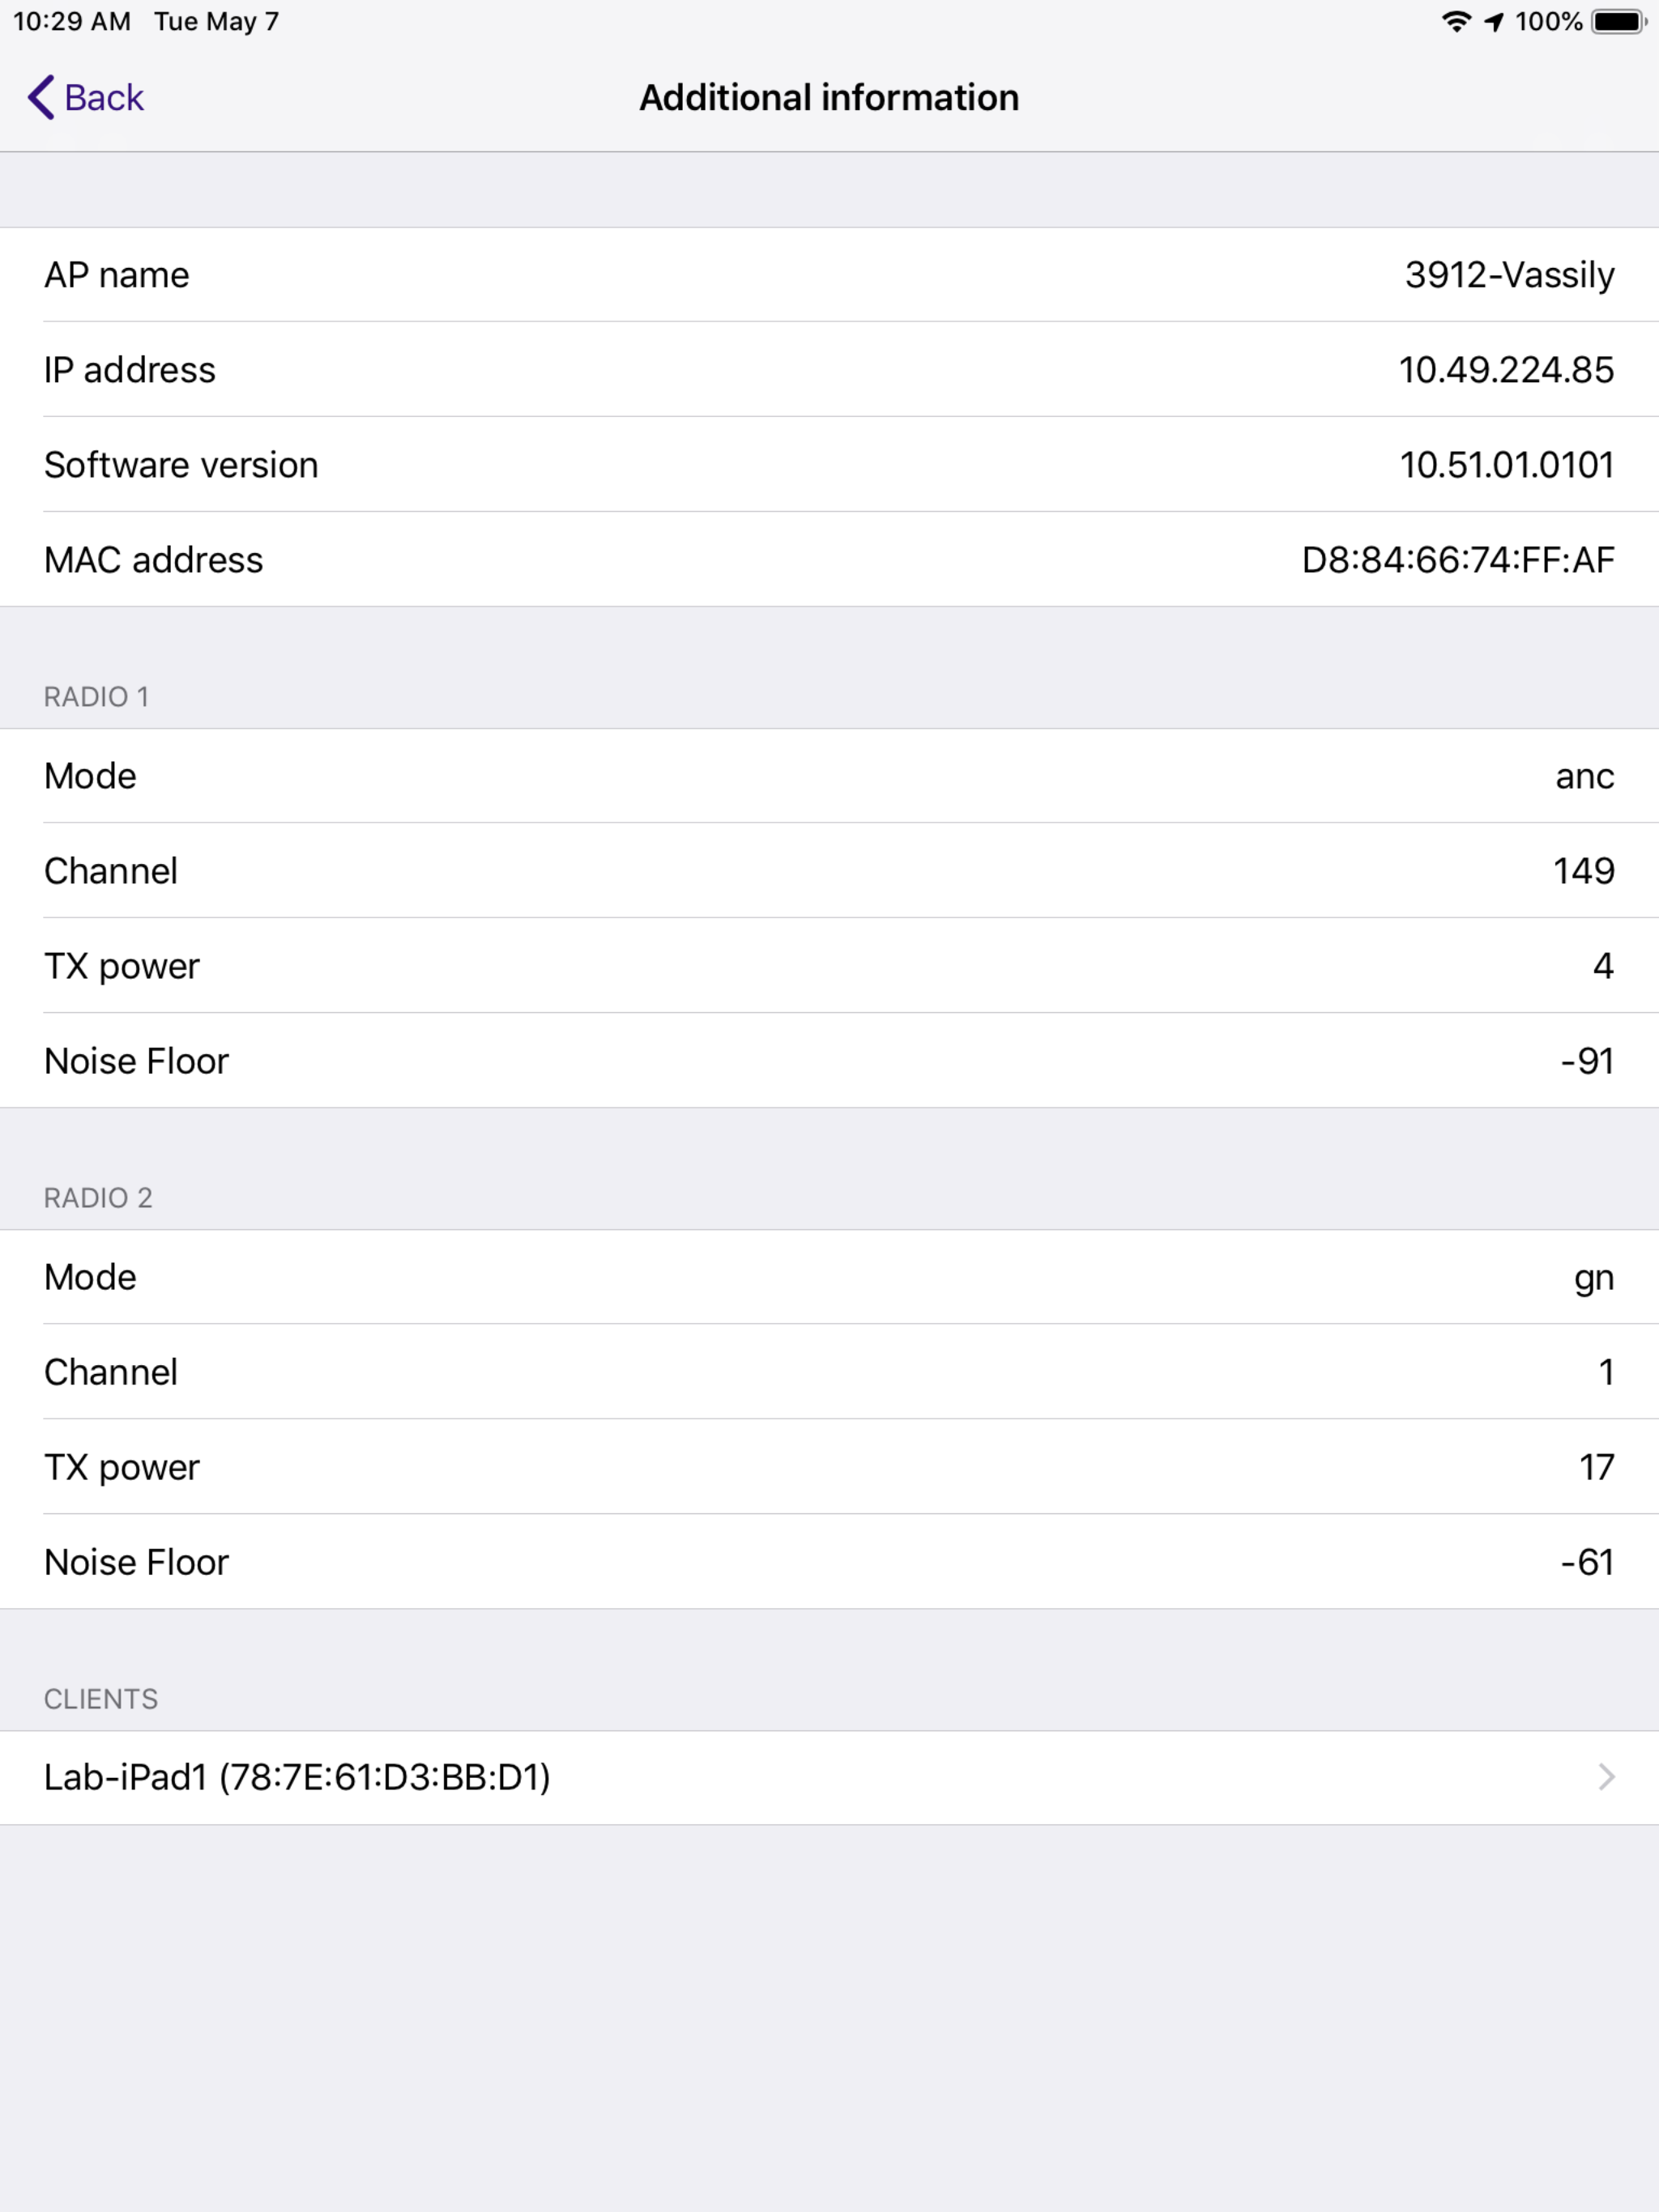Tap the IP address value 10.49.224.85
The image size is (1659, 2212).
point(1506,370)
